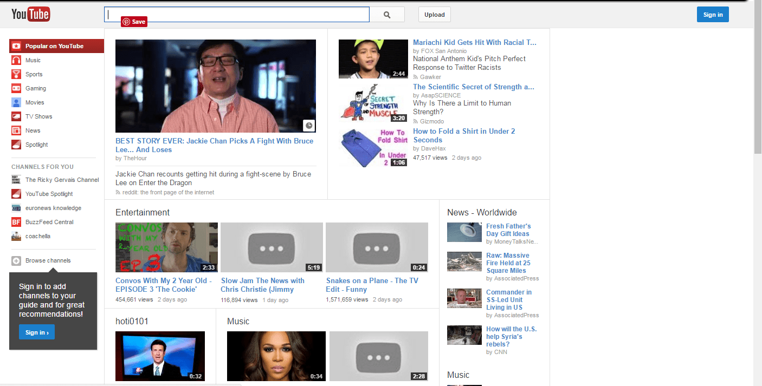The width and height of the screenshot is (762, 386).
Task: Click the Music headphones icon
Action: (16, 60)
